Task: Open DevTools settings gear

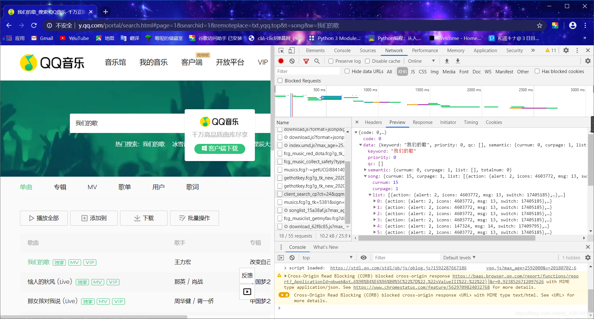Action: pyautogui.click(x=566, y=51)
